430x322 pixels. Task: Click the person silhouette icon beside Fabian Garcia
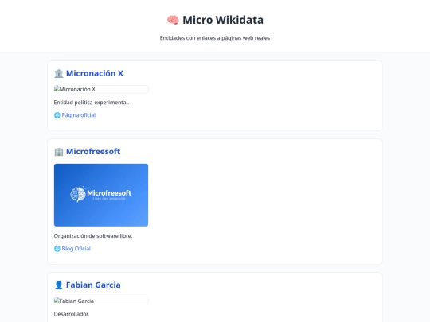click(59, 285)
